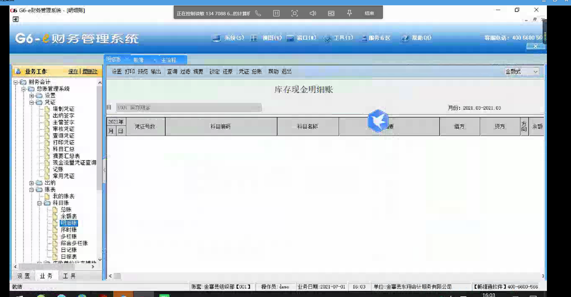Open the 视图(V) menu
Image resolution: width=571 pixels, height=297 pixels.
click(272, 38)
